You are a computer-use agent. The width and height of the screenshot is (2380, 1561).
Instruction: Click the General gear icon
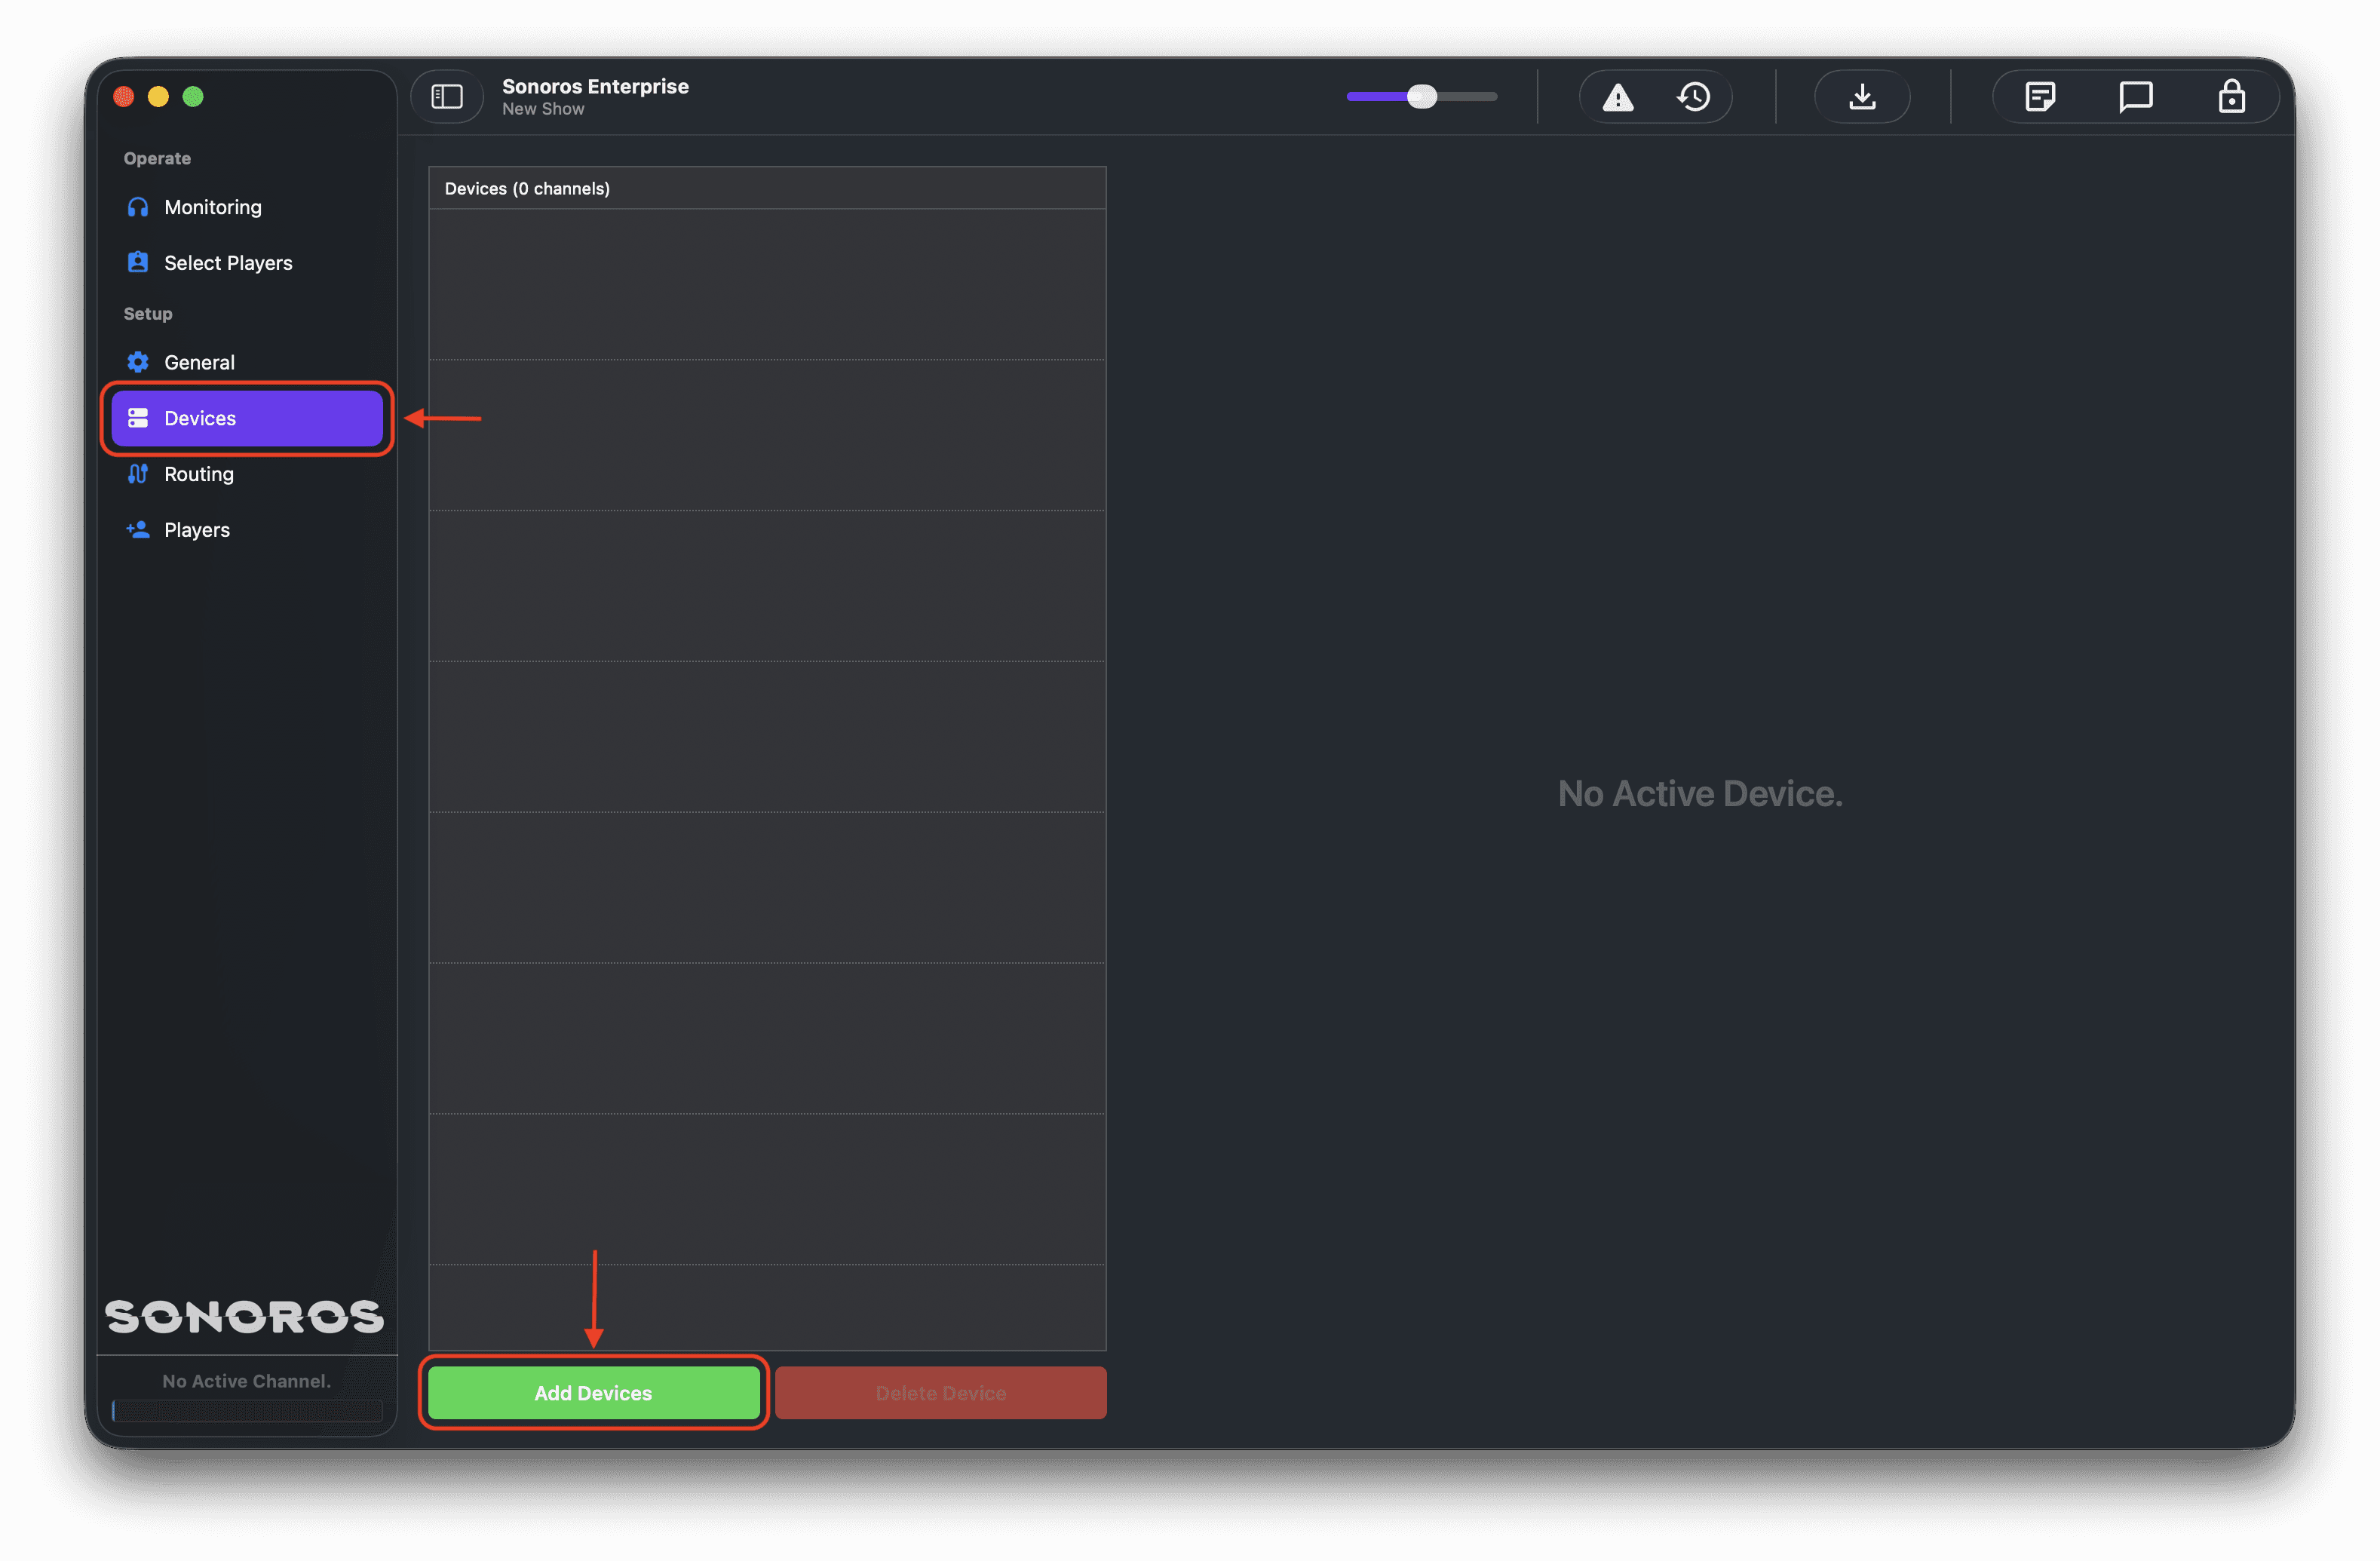click(138, 362)
